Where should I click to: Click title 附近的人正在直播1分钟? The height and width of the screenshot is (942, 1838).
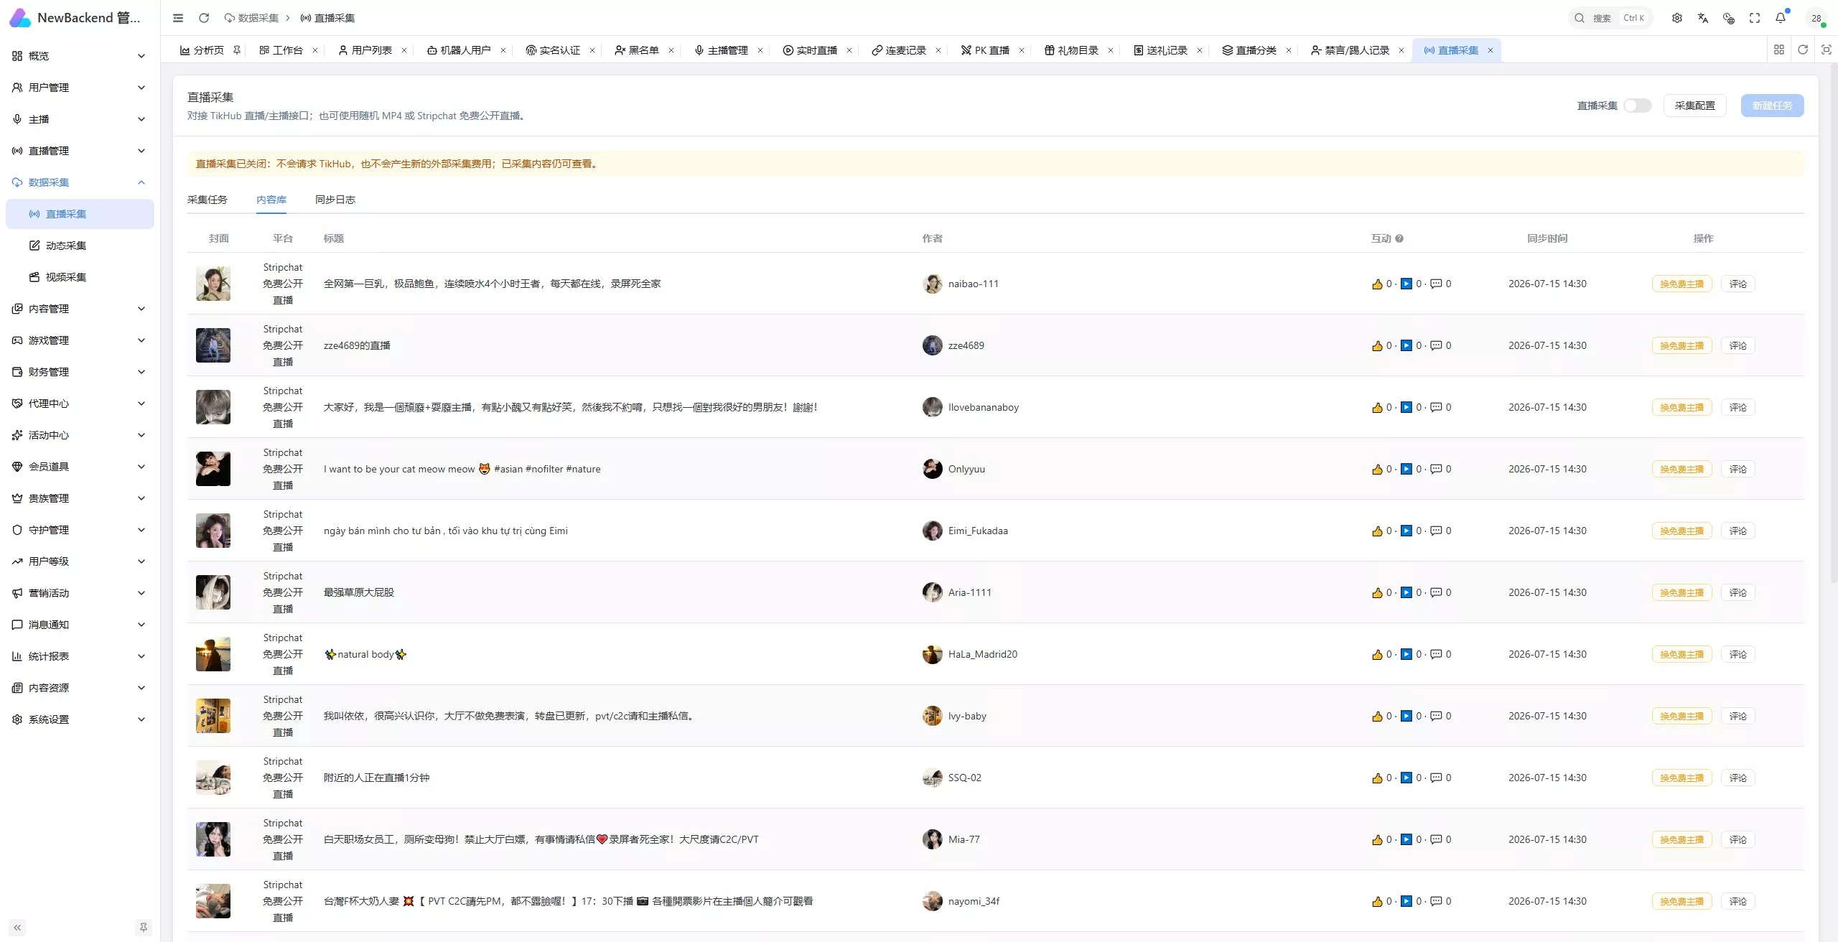pos(376,778)
